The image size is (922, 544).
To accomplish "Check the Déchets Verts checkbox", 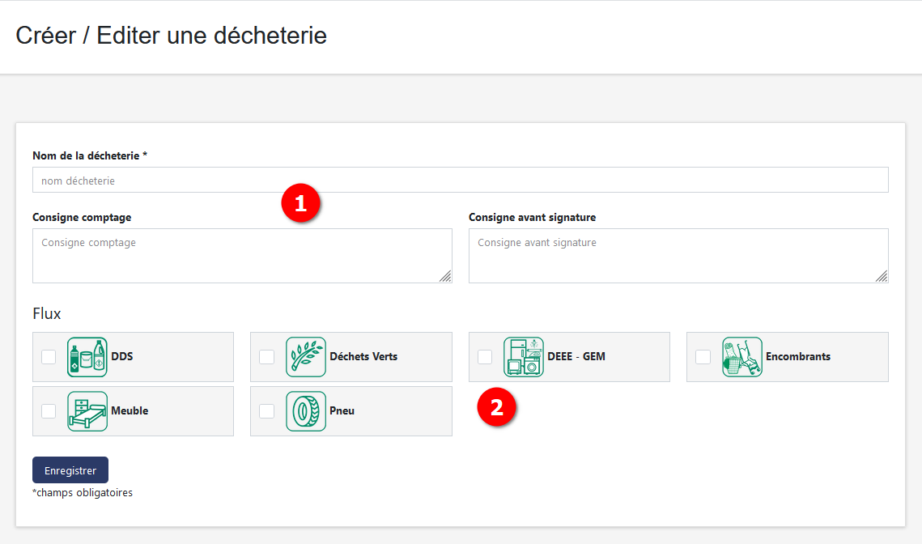I will point(266,356).
